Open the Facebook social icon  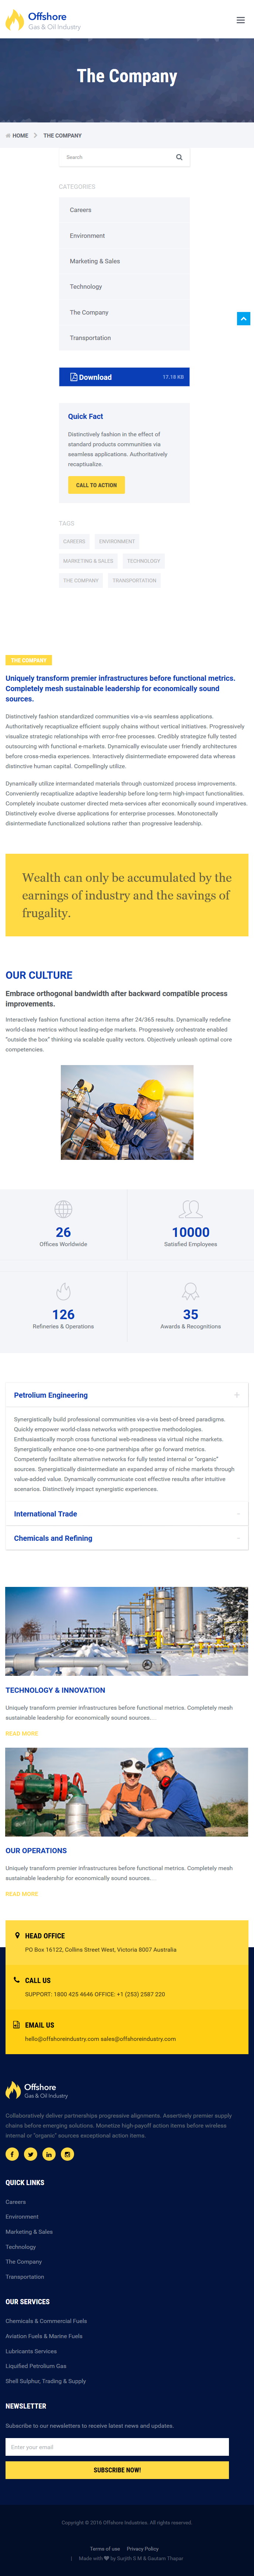tap(12, 2154)
